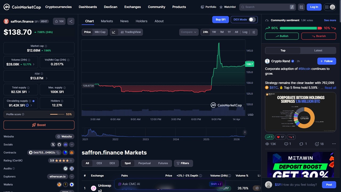Click the Log In button
Viewport: 341px width, 192px height.
click(x=314, y=7)
